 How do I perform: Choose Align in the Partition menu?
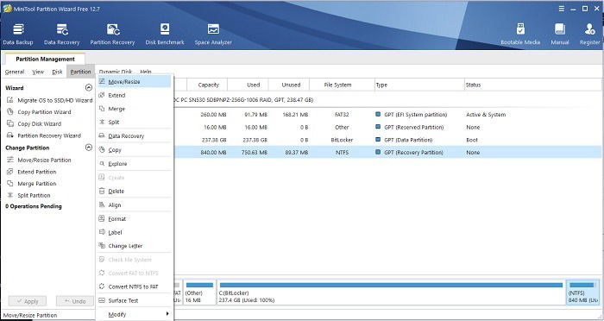pyautogui.click(x=134, y=205)
